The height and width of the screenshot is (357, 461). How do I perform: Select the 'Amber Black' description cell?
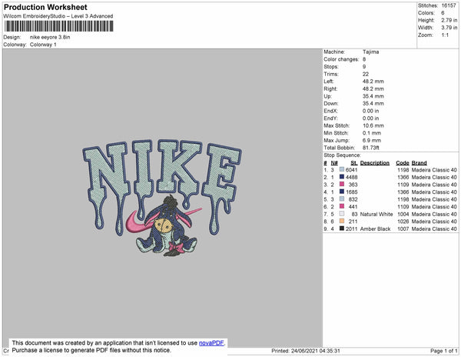(x=375, y=229)
